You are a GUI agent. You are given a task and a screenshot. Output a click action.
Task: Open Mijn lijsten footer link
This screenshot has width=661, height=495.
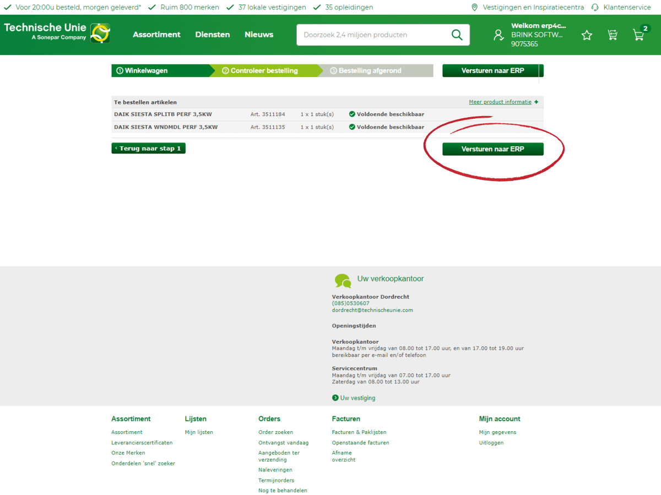(x=199, y=432)
